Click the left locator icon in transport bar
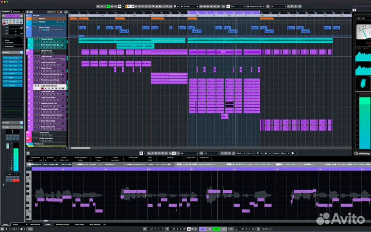The width and height of the screenshot is (371, 232). click(x=145, y=229)
